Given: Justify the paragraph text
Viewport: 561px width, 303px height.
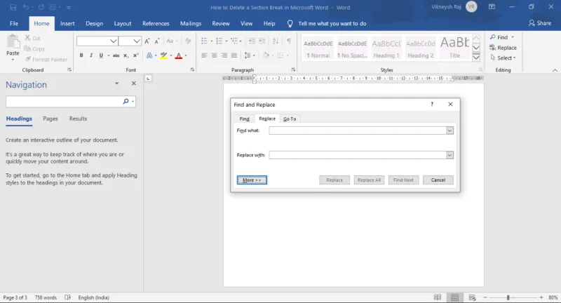Looking at the screenshot, I should [234, 55].
